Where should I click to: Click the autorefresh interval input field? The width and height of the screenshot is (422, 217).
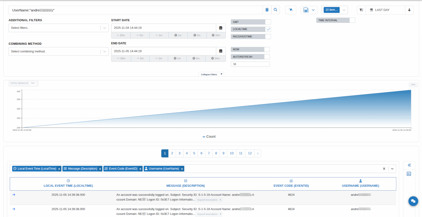(x=250, y=64)
